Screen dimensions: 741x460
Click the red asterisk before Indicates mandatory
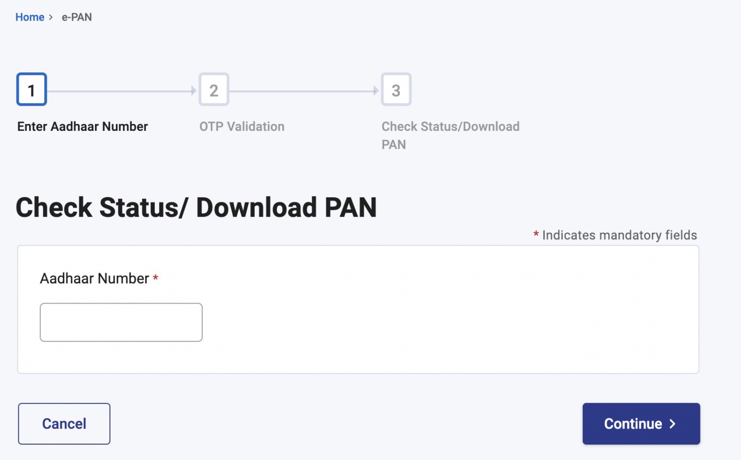coord(536,234)
